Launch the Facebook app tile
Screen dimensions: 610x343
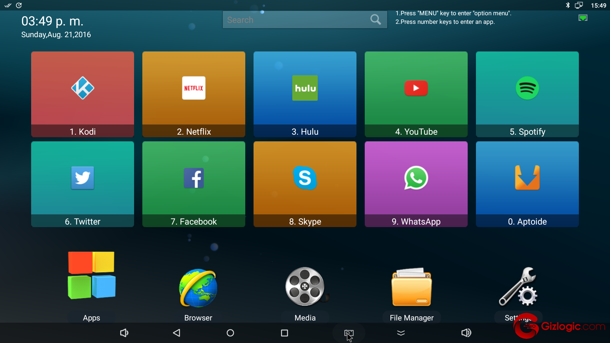pos(194,184)
